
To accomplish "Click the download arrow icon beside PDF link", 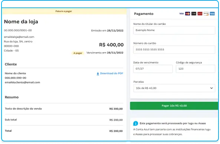I will 98,74.
